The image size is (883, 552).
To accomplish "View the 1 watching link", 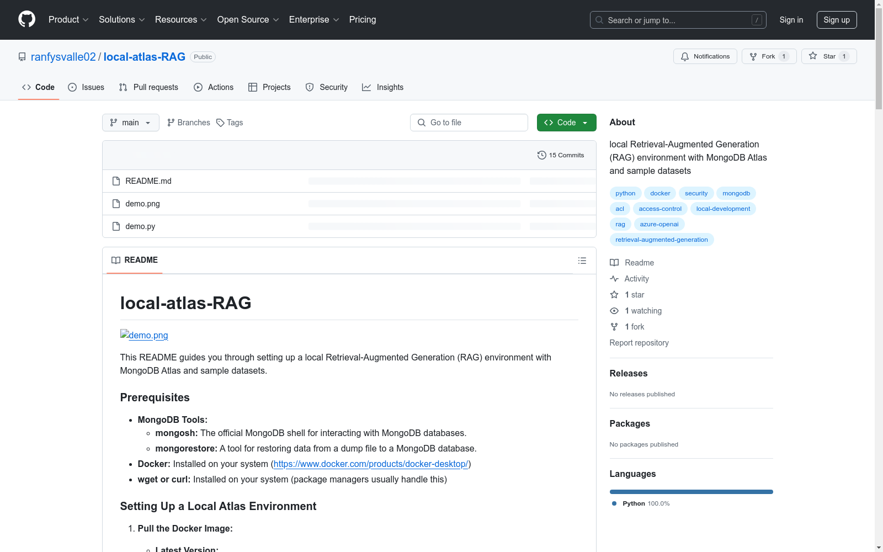I will pyautogui.click(x=636, y=311).
